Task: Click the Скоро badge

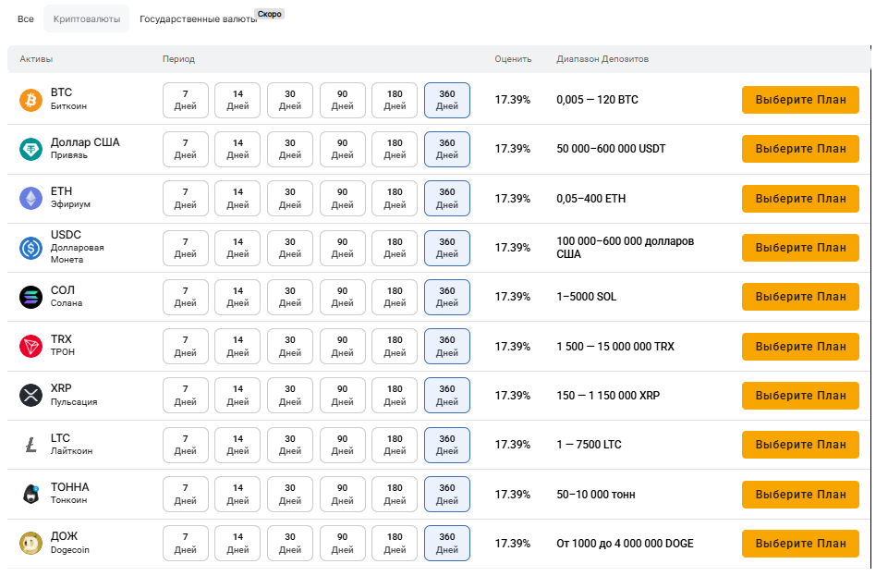Action: pos(270,14)
